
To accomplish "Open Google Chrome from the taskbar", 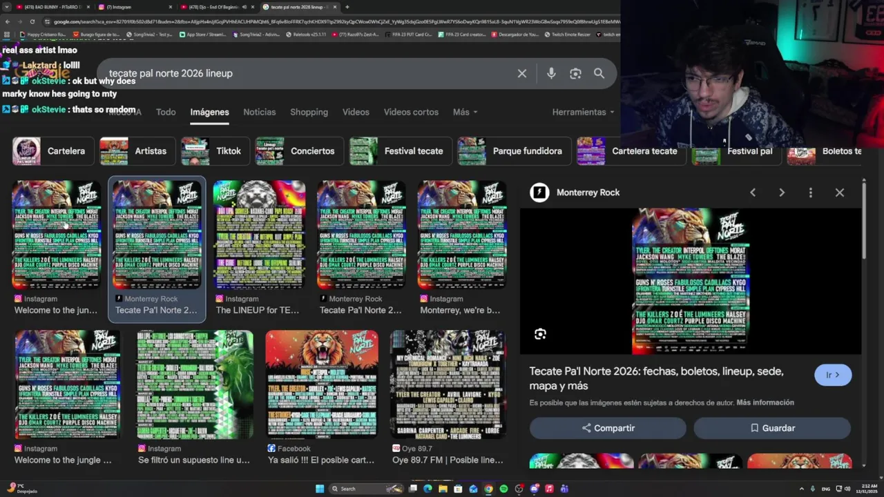I will 488,489.
